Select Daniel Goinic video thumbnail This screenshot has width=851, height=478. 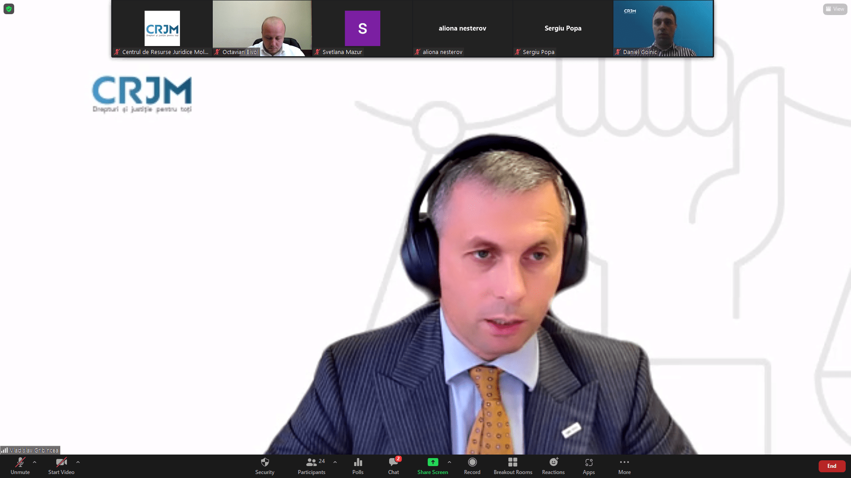(x=663, y=28)
